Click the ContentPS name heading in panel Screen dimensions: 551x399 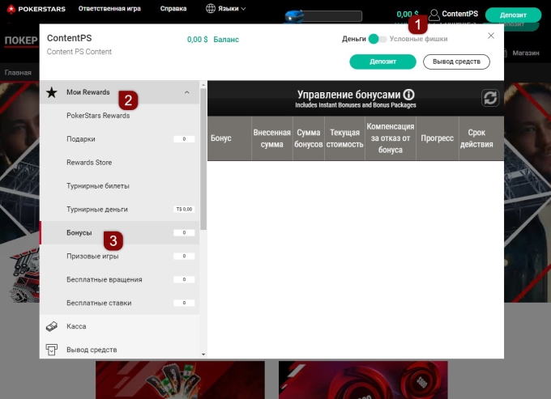[69, 38]
